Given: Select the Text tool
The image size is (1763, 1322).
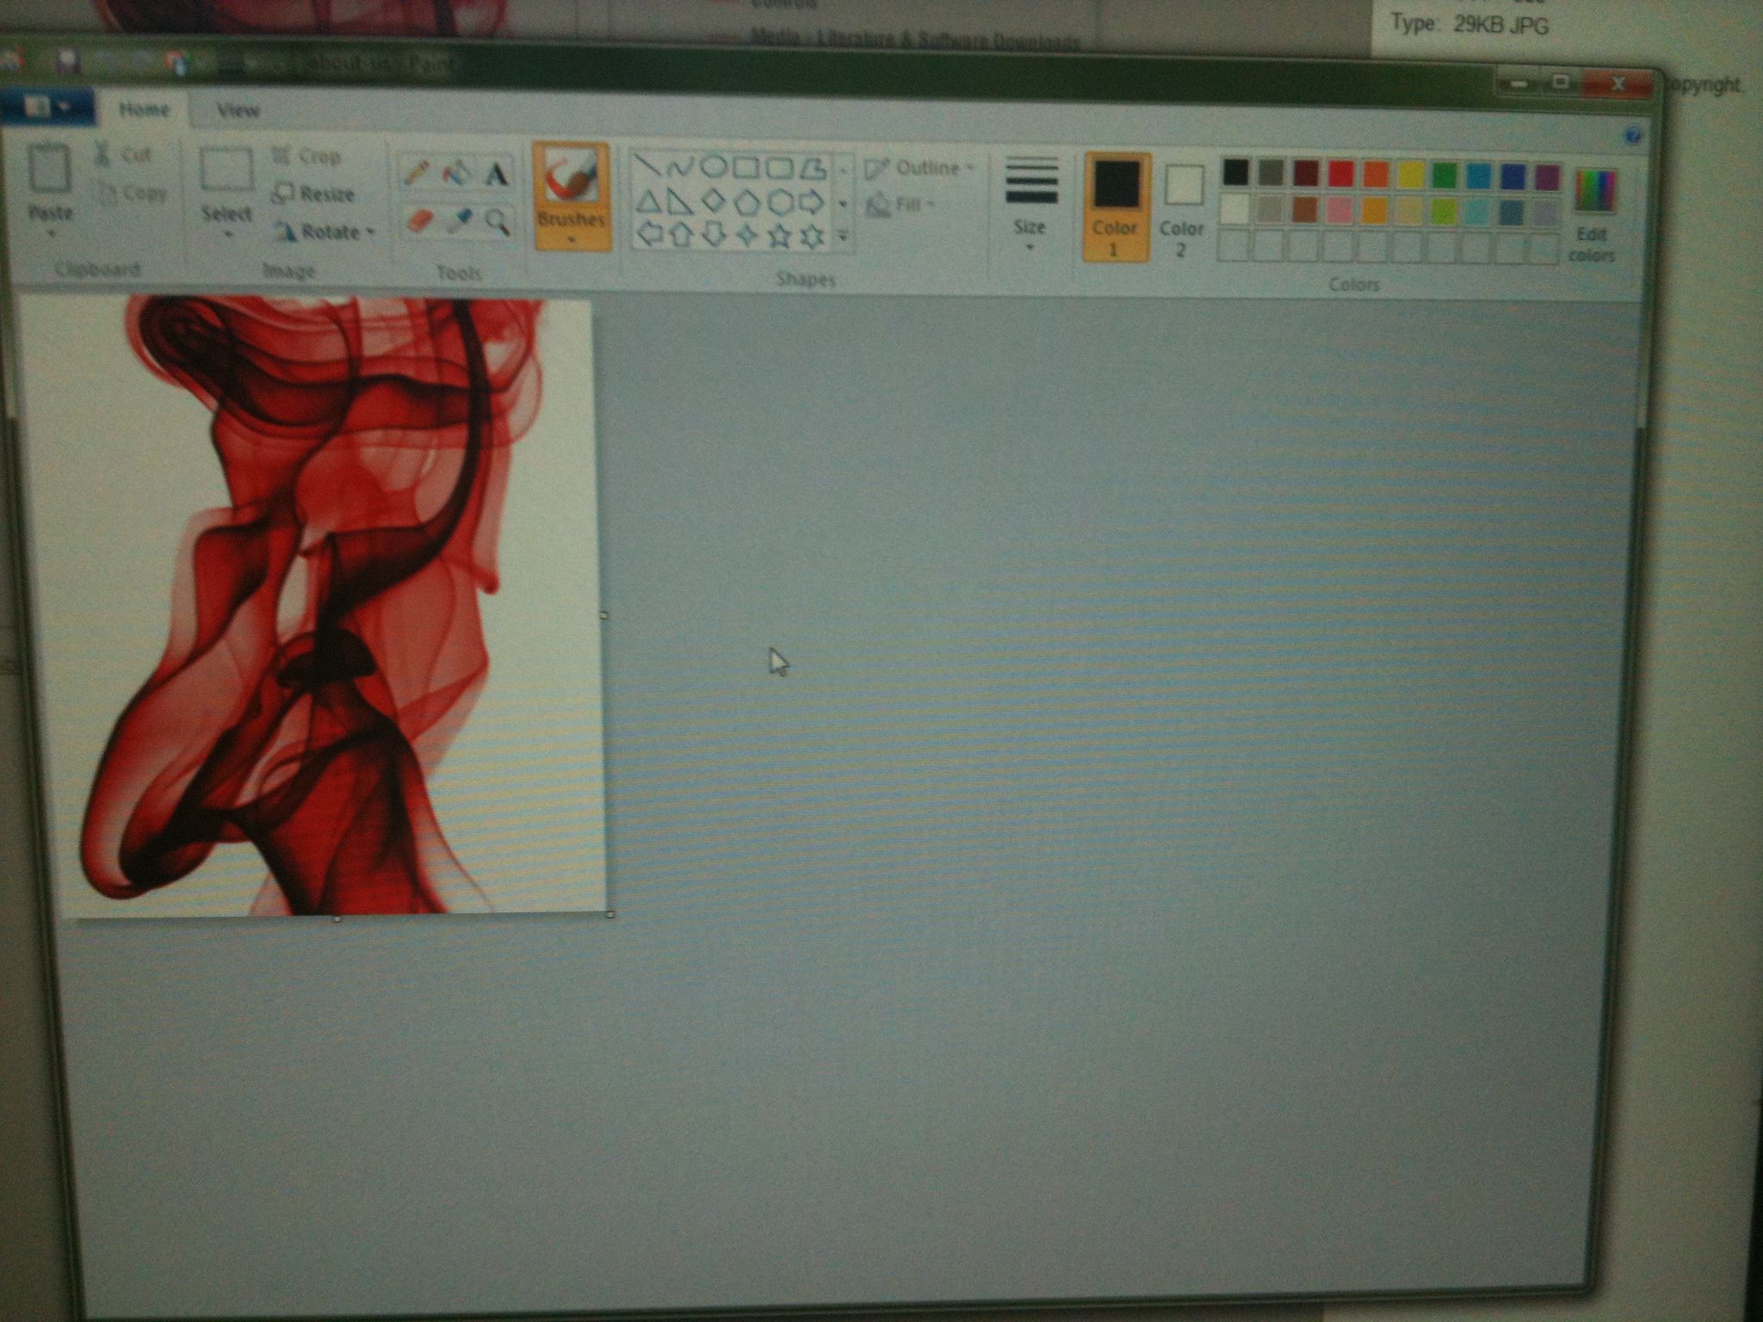Looking at the screenshot, I should [496, 175].
